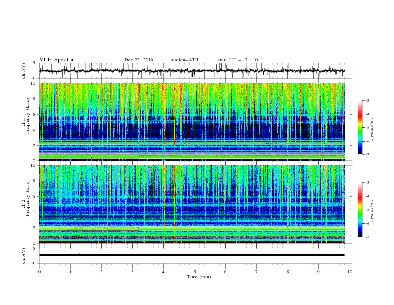The height and width of the screenshot is (305, 394).
Task: Click the 'ch.1(V)' axis label
Action: [x=24, y=71]
